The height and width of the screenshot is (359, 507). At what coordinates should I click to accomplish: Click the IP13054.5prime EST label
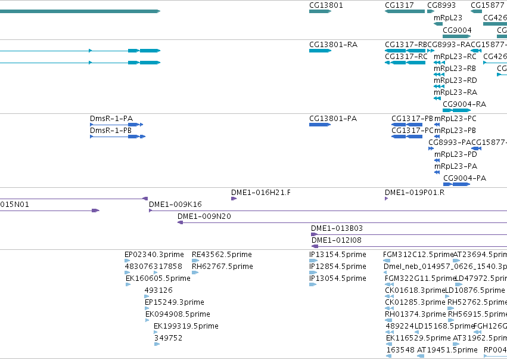[338, 278]
